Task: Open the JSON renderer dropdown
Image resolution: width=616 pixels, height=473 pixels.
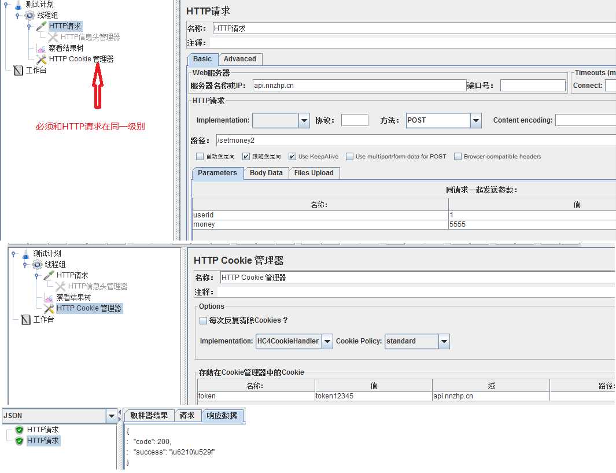Action: pos(111,416)
